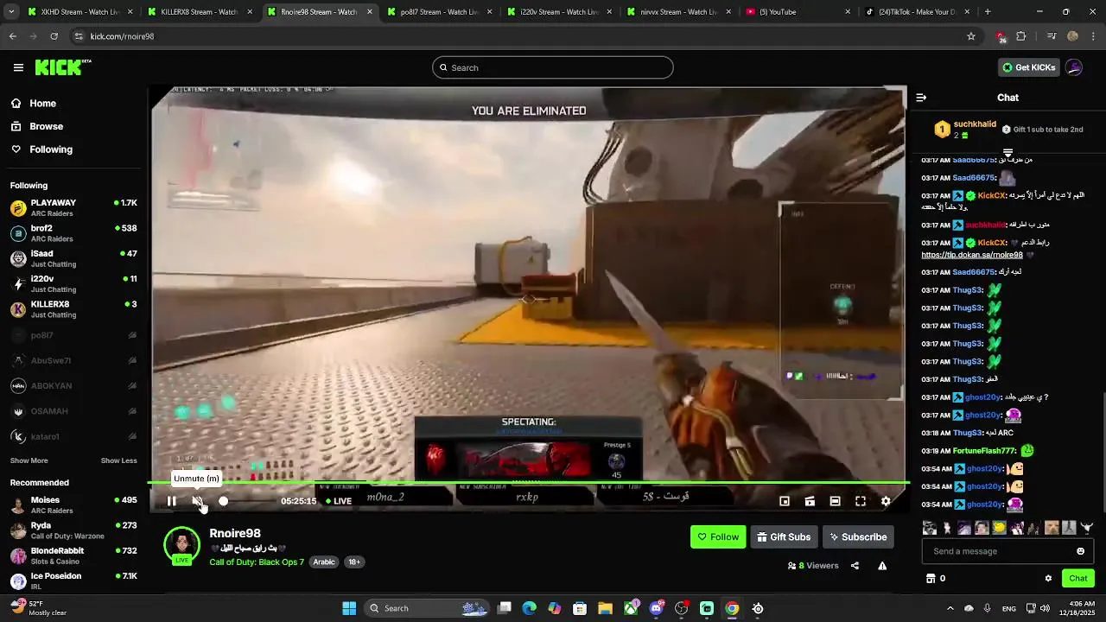Bookmark this page with star icon
Image resolution: width=1106 pixels, height=622 pixels.
tap(971, 36)
